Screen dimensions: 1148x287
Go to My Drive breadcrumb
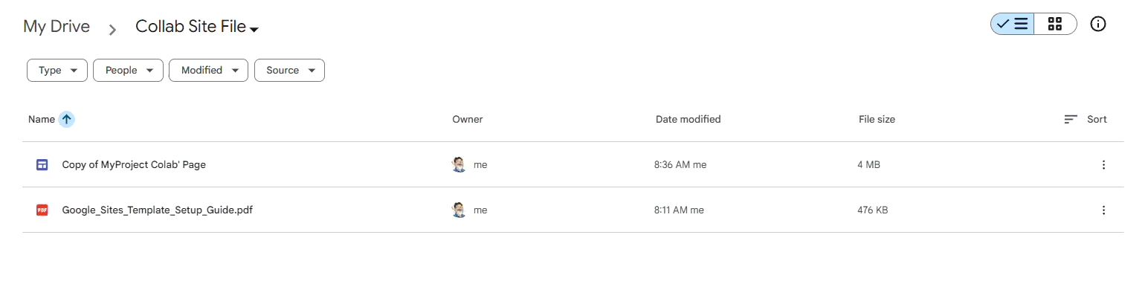tap(57, 27)
